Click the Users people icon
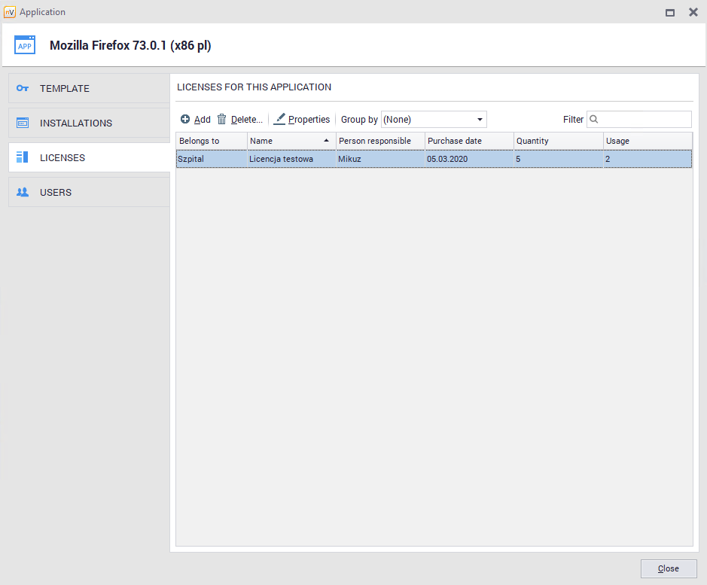The image size is (707, 585). [23, 193]
